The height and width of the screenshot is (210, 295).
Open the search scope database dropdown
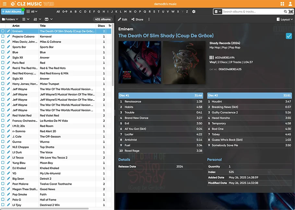coord(218,11)
